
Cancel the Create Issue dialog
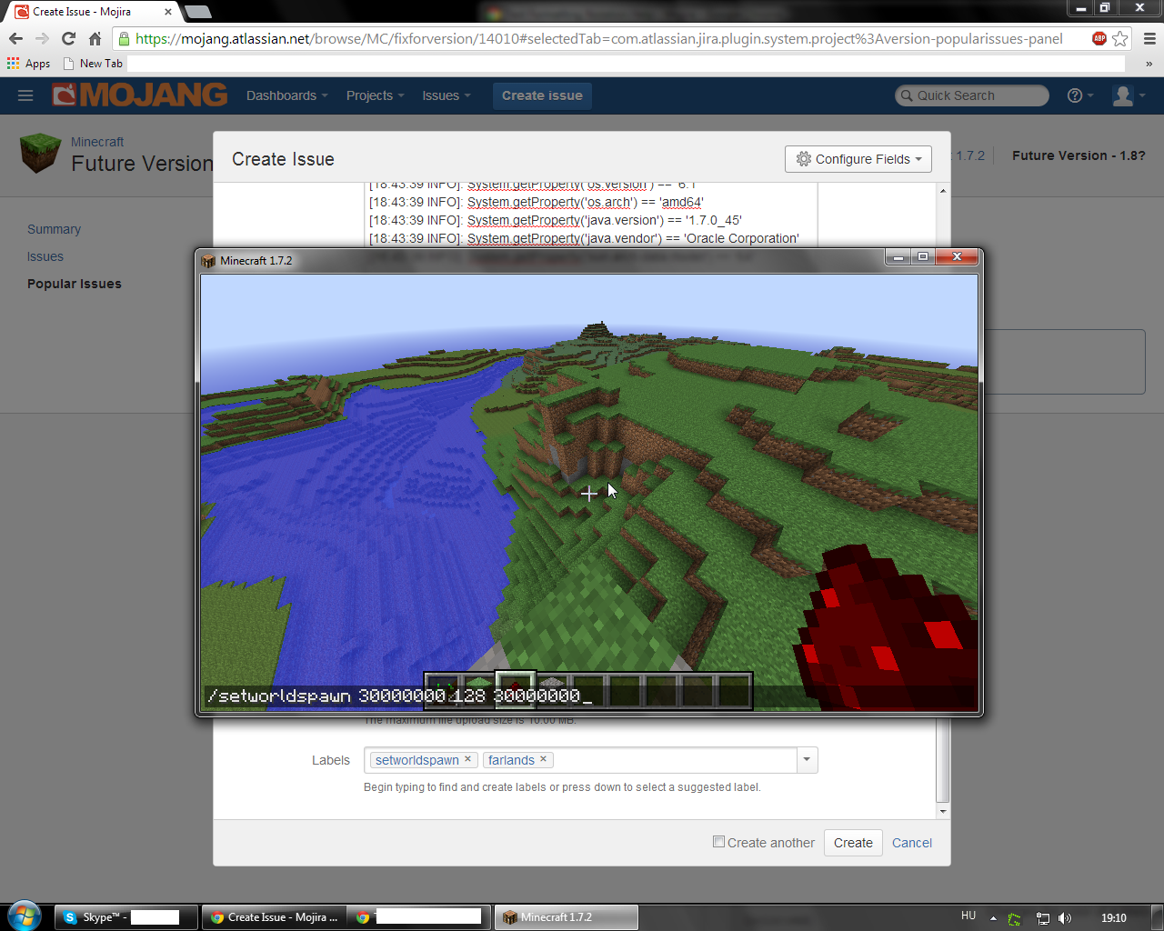click(x=912, y=843)
